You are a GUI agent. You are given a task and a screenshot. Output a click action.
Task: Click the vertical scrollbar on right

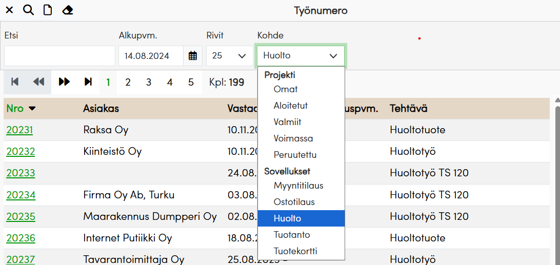[x=556, y=179]
